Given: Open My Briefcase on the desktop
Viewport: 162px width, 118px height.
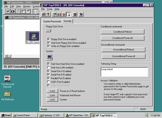Looking at the screenshot, I should click(8, 94).
